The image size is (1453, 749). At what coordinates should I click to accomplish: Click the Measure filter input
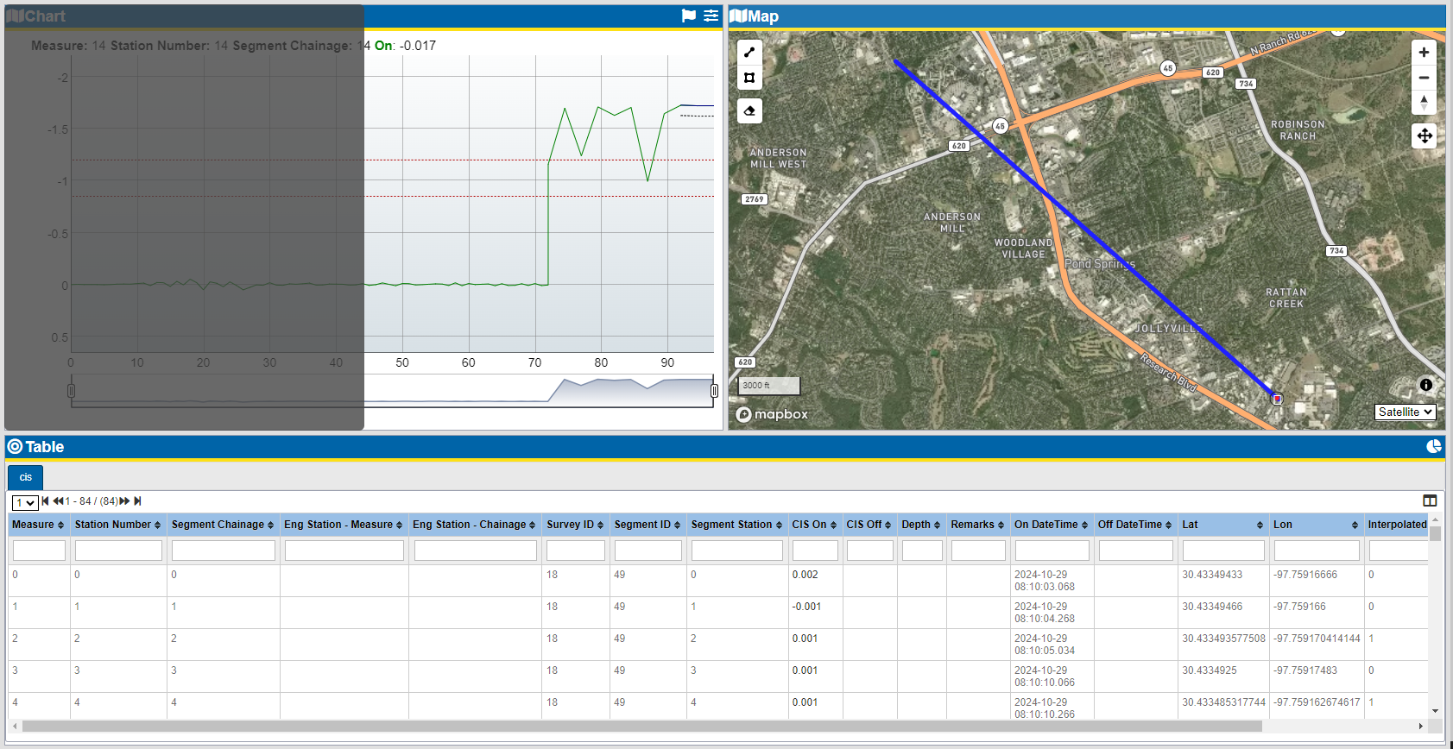pos(39,551)
